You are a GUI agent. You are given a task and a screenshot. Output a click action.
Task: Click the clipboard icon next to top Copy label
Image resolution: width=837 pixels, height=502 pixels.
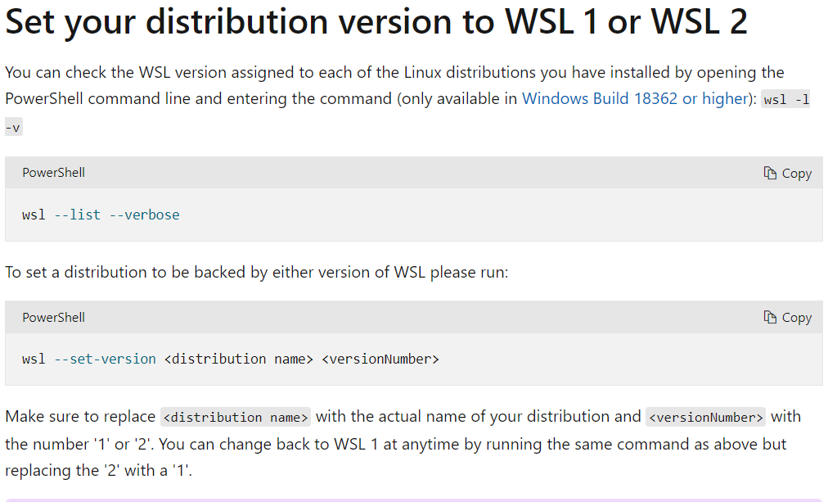[x=770, y=173]
